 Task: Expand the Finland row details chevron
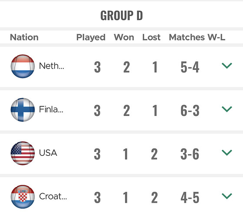(x=227, y=109)
